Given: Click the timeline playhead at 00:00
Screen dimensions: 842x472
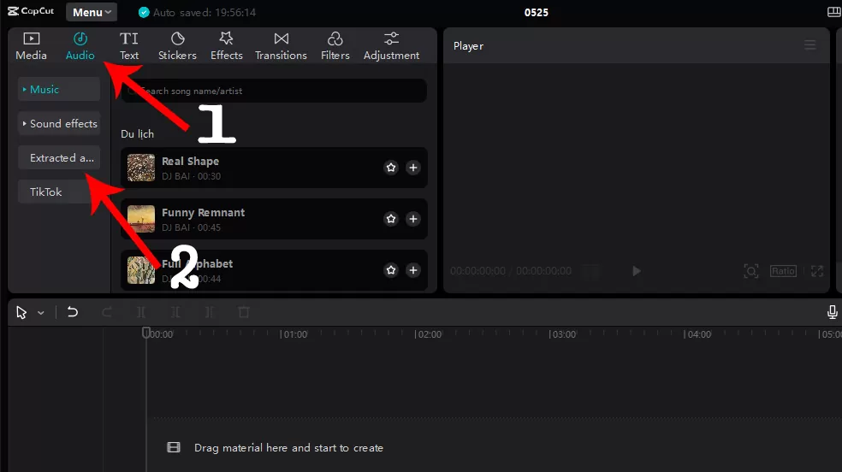Looking at the screenshot, I should pyautogui.click(x=145, y=333).
